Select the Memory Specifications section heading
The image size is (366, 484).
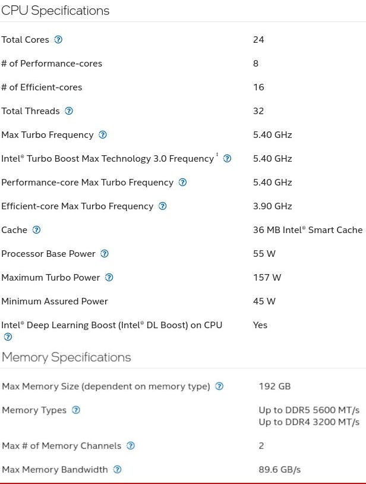[x=66, y=357]
